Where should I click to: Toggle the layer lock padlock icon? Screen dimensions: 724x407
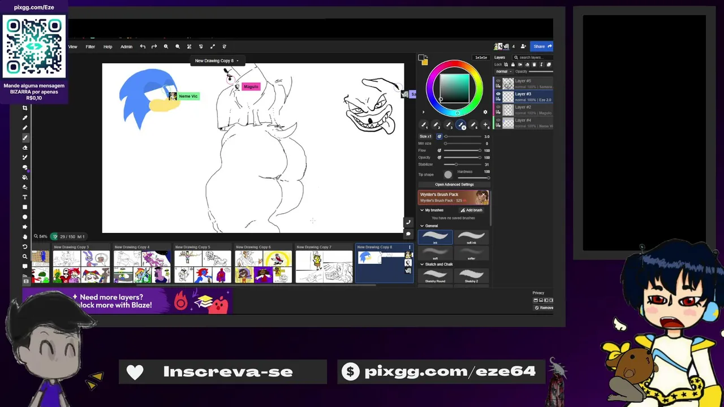pos(513,64)
